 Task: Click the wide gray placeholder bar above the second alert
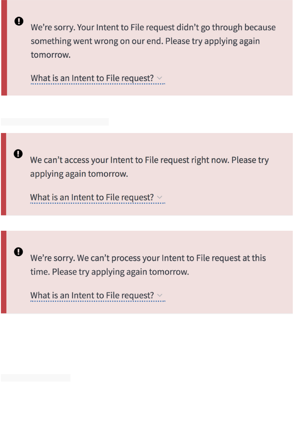[x=55, y=122]
